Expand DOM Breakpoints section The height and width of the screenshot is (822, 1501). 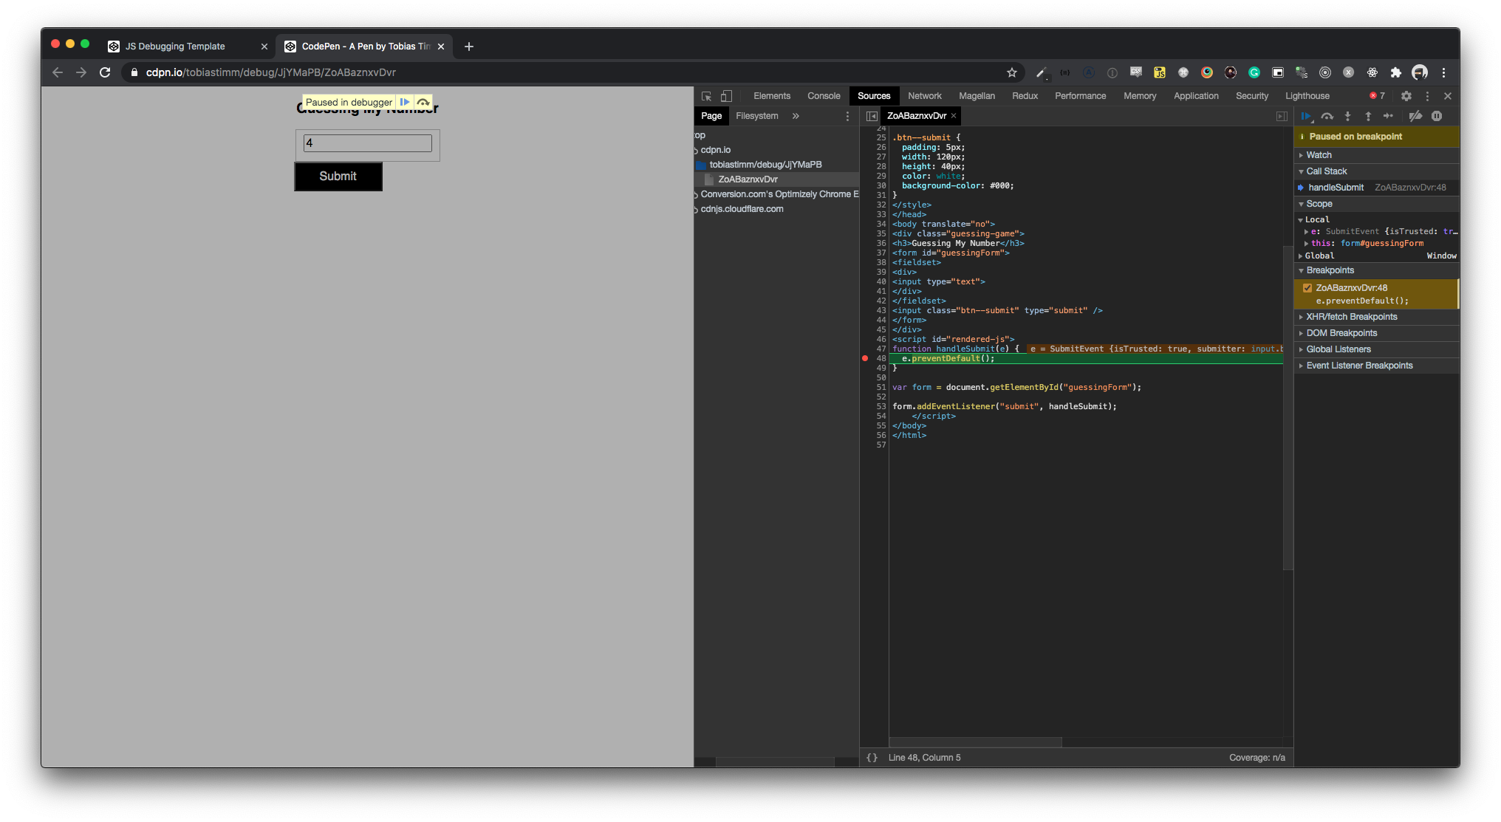point(1377,333)
